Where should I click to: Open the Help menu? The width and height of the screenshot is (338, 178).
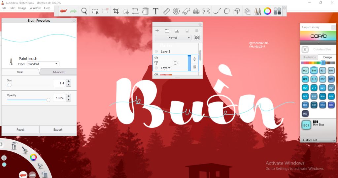47,8
